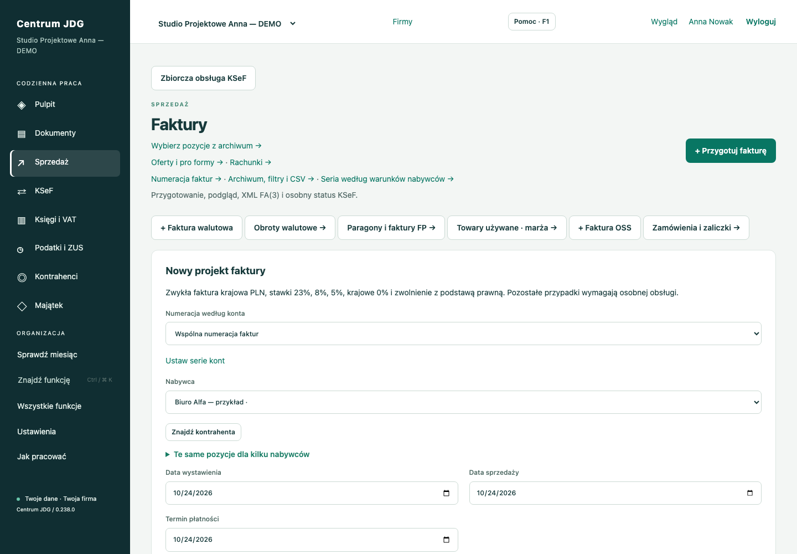Click the Data wystawienia date field
The height and width of the screenshot is (554, 797).
312,493
